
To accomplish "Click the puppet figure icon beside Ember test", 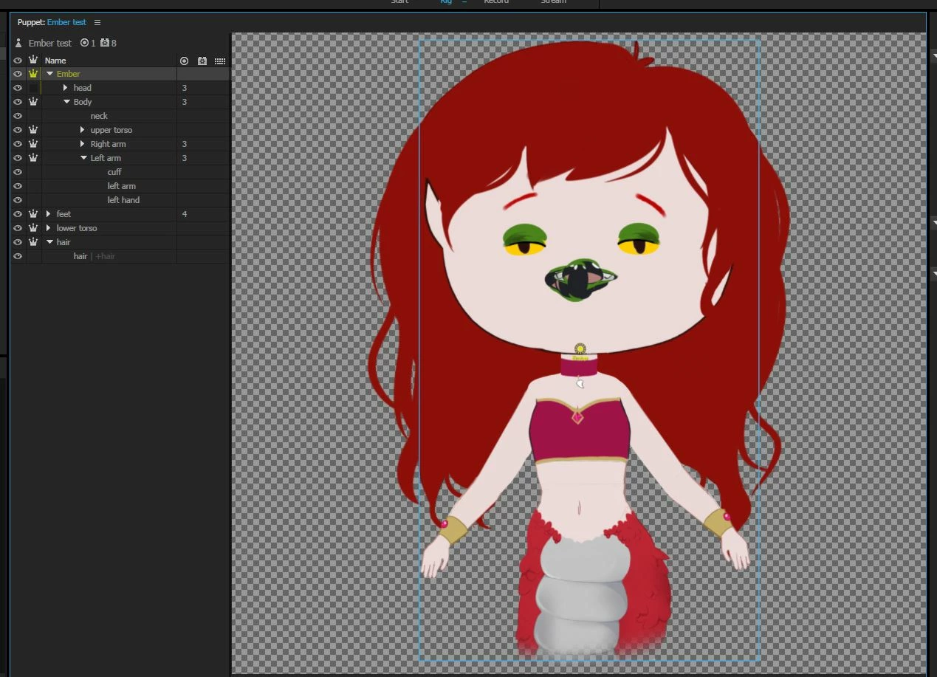I will click(x=18, y=43).
